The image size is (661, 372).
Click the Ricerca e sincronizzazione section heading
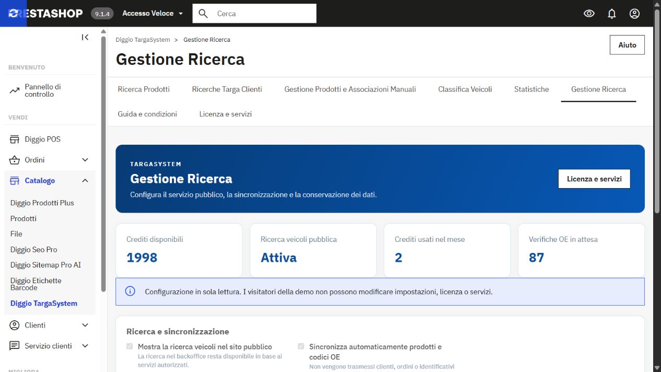(x=178, y=331)
